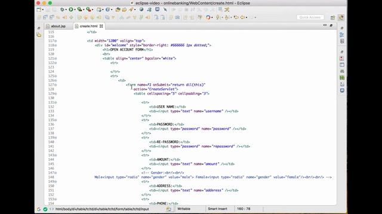This screenshot has width=382, height=214.
Task: Click the "CreateServlet" action value
Action: 162,89
